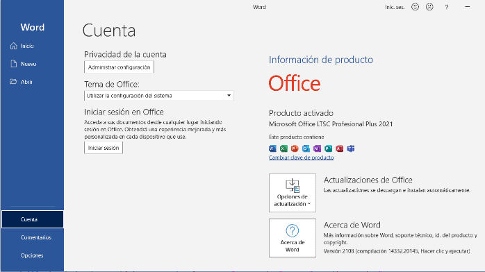Click the Cuenta page title
The image size is (485, 272).
click(109, 31)
